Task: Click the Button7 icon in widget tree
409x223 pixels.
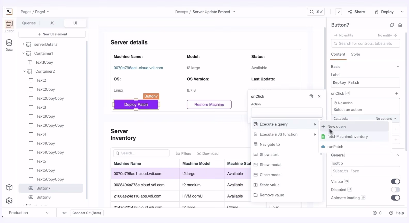Action: (x=31, y=188)
